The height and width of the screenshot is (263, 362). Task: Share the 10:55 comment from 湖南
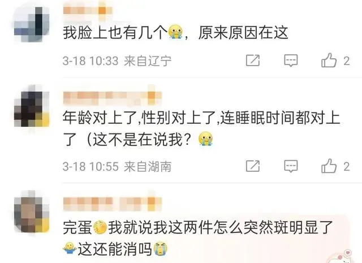[253, 166]
